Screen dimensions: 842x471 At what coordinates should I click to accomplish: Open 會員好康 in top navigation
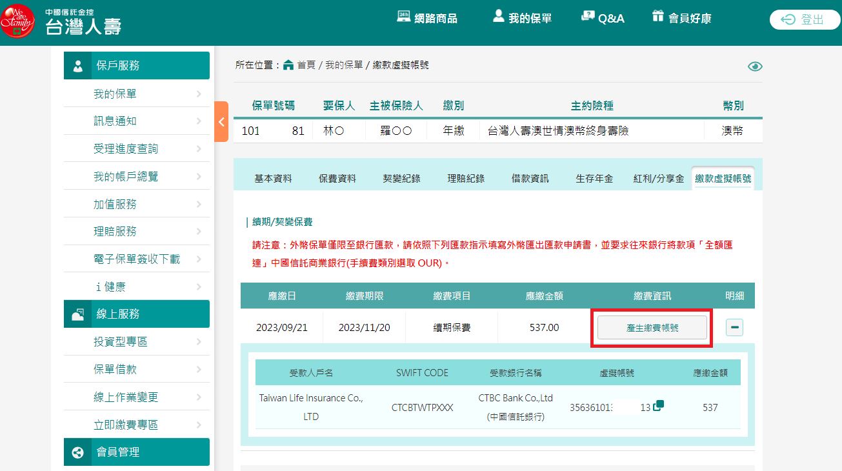coord(681,18)
